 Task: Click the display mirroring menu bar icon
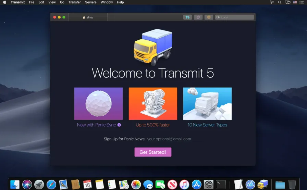pyautogui.click(x=287, y=2)
